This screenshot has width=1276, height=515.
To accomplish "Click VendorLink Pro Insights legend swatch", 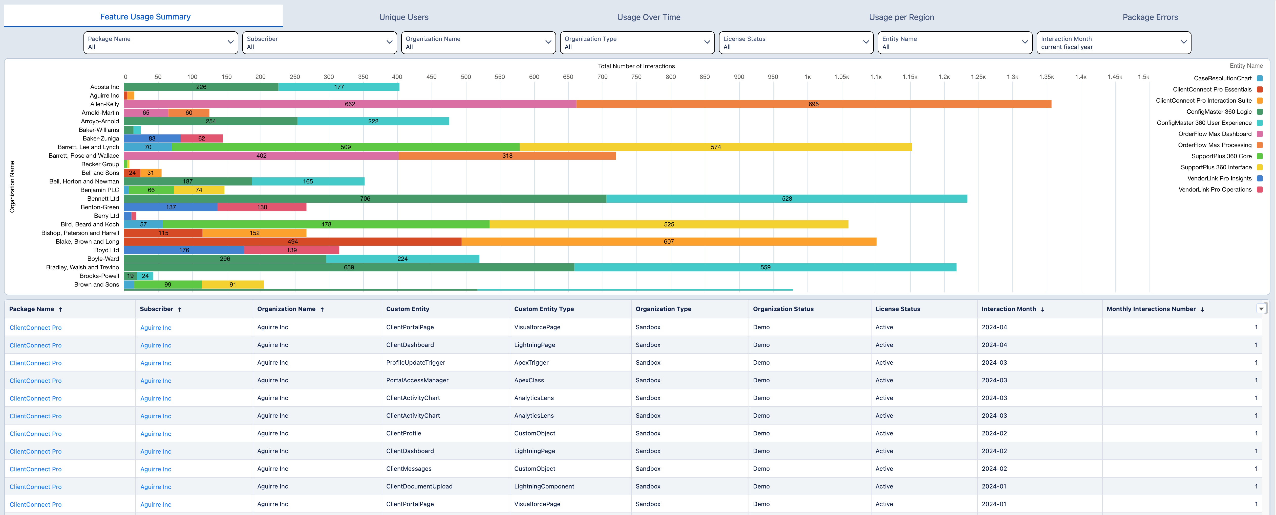I will tap(1260, 179).
